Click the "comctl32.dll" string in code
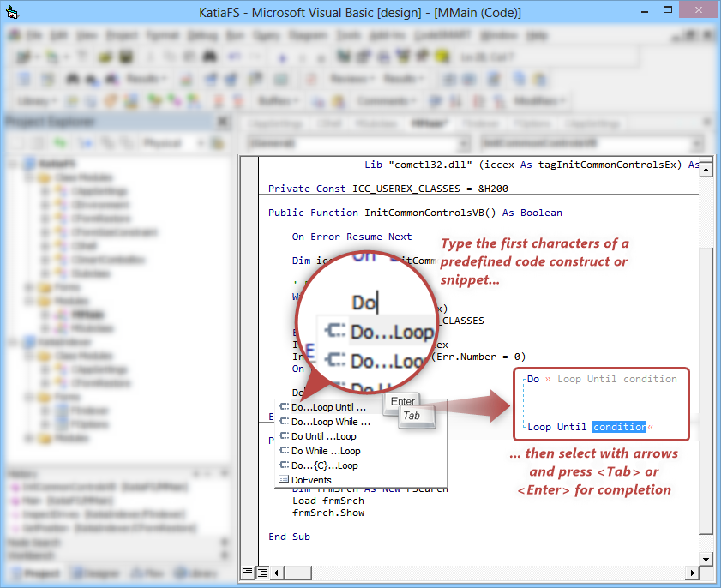Viewport: 721px width, 588px height. coord(430,165)
